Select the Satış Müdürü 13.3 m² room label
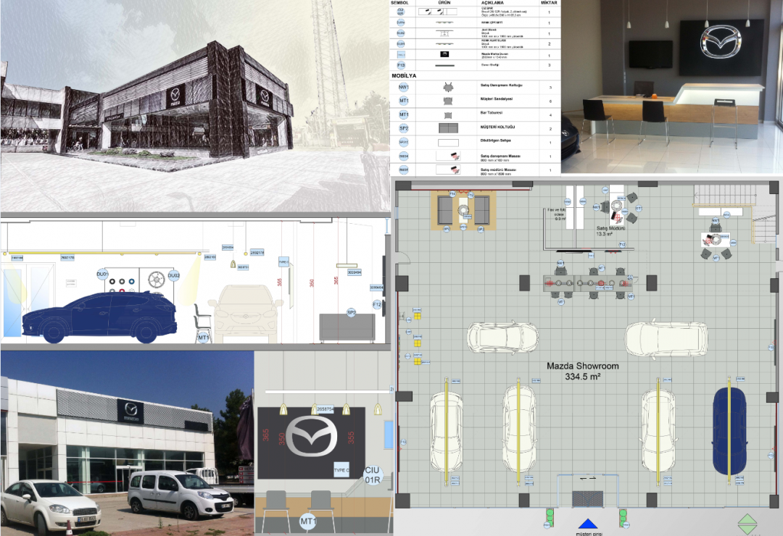This screenshot has width=783, height=536. coord(610,230)
